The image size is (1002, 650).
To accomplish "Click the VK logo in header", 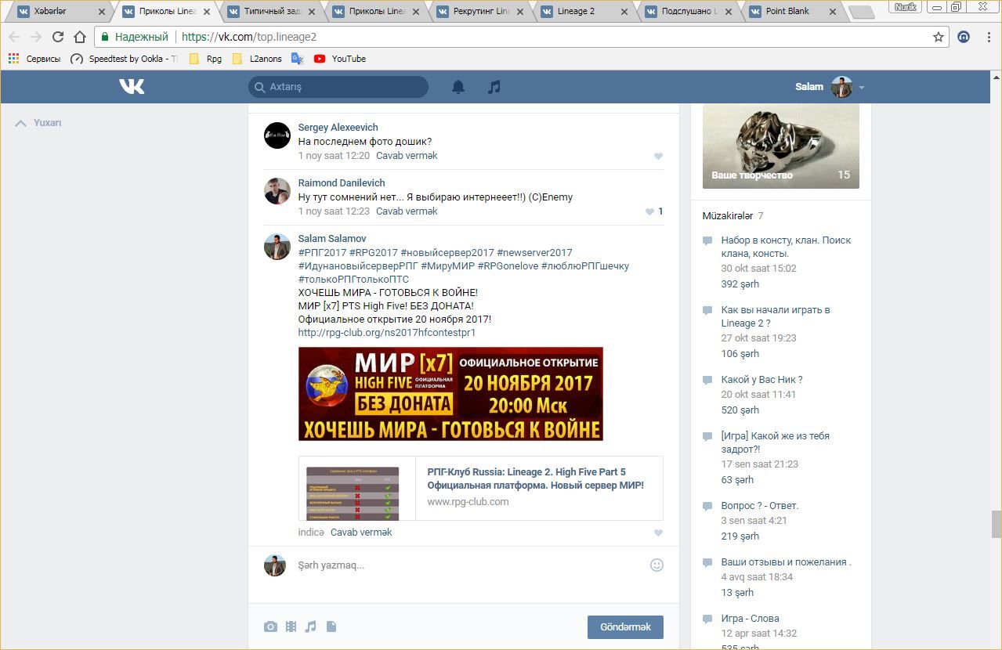I will (x=132, y=86).
